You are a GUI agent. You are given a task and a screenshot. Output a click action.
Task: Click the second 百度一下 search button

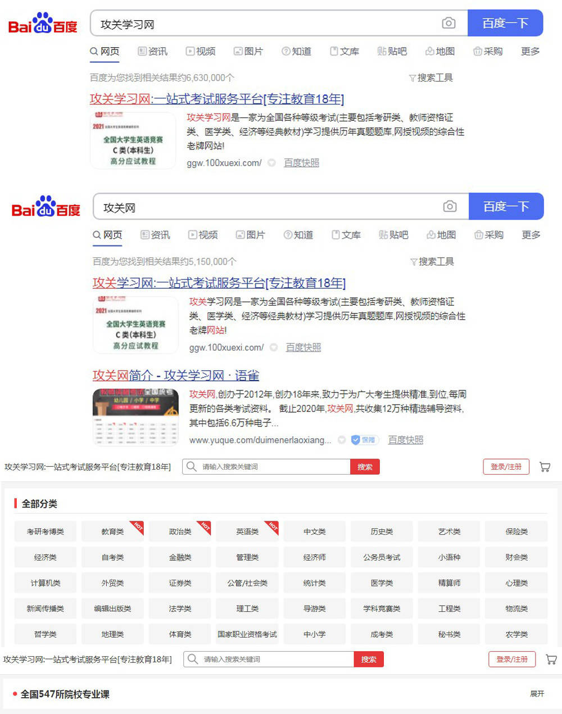pyautogui.click(x=506, y=206)
